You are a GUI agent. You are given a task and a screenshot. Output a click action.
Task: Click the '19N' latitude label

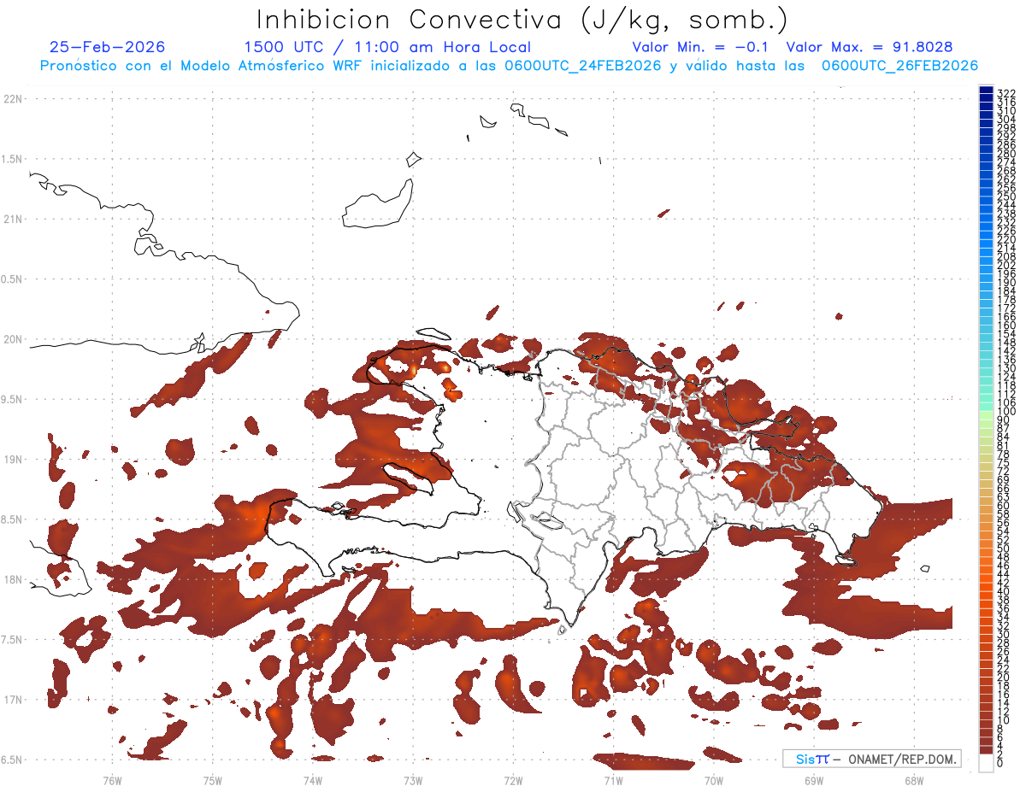click(x=15, y=460)
